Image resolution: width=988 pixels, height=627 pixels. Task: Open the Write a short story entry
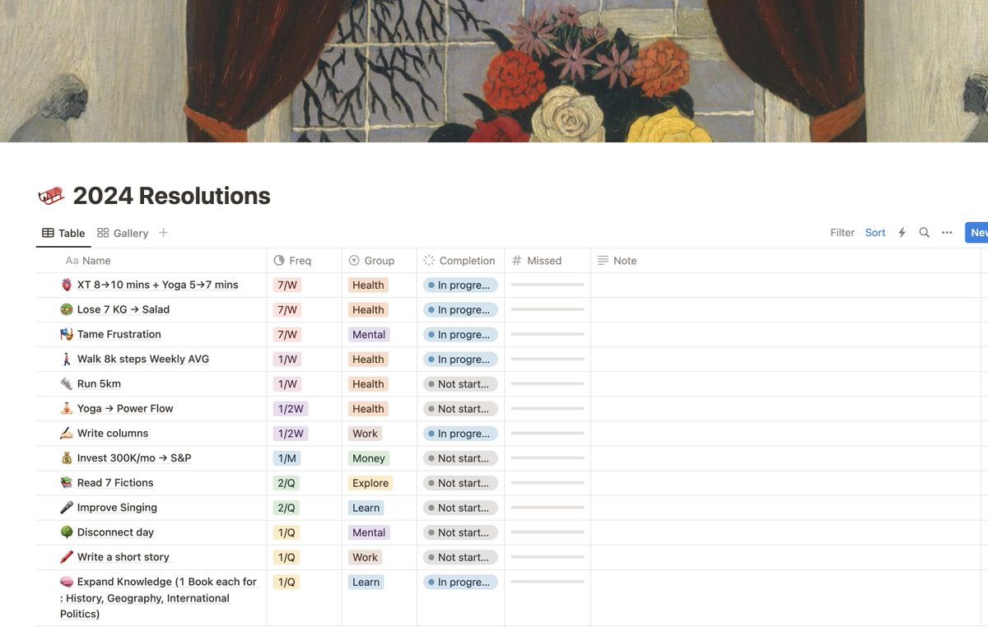[123, 557]
